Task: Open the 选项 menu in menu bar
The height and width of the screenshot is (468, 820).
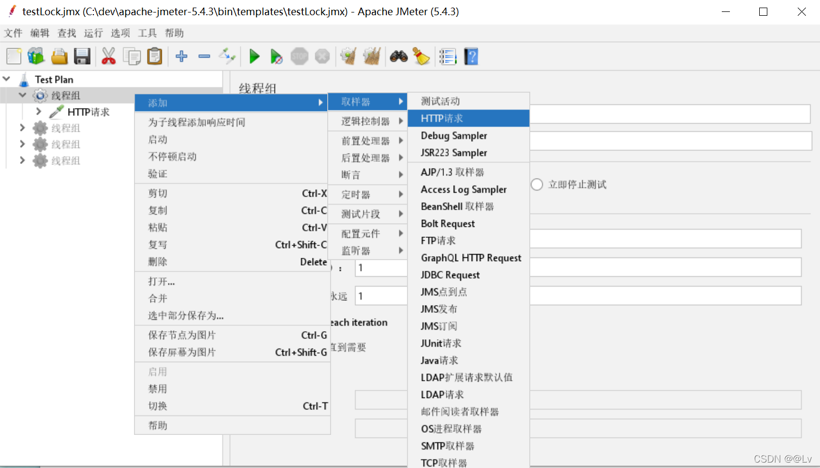Action: coord(120,33)
